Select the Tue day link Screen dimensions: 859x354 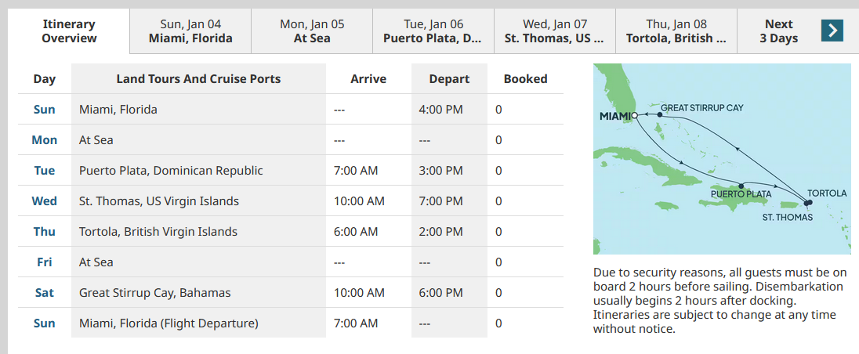45,171
